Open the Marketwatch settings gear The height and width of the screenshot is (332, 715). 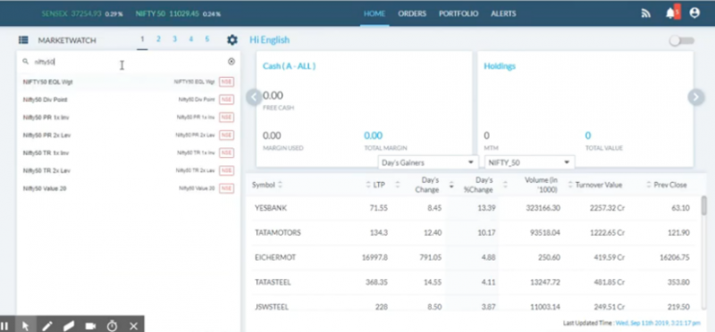pos(232,40)
